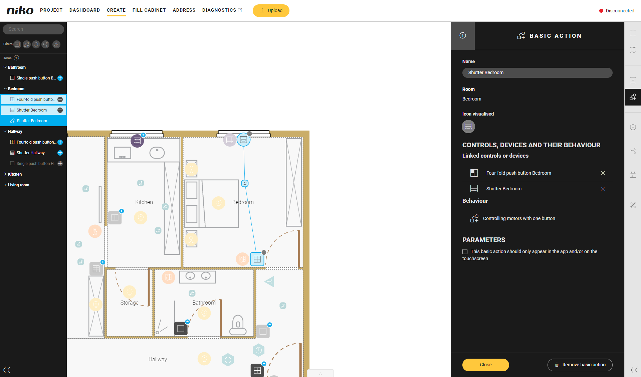Click the yellow Close button
This screenshot has width=641, height=377.
(x=485, y=365)
